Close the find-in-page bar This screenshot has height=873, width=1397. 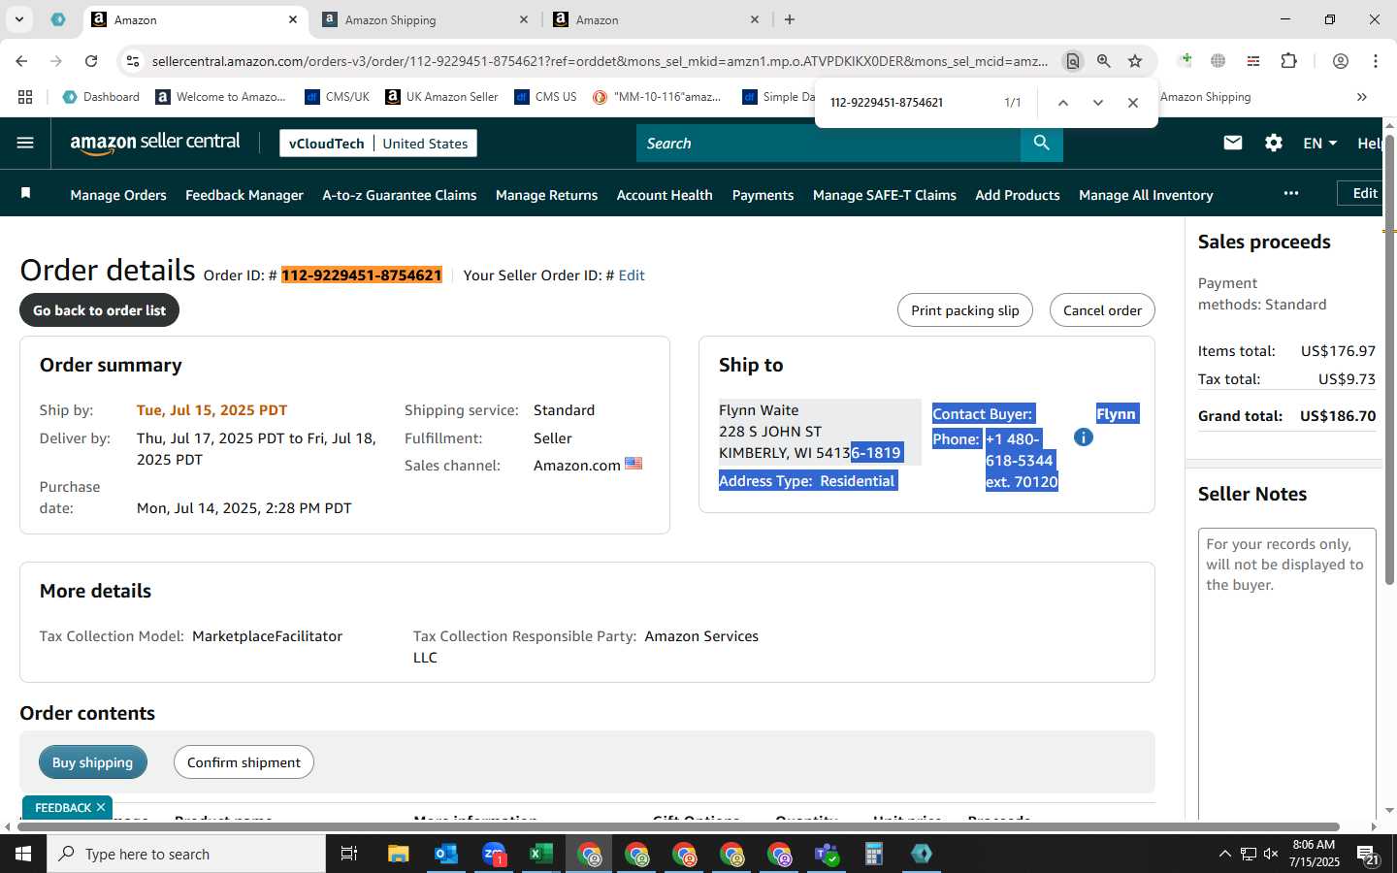(x=1133, y=102)
